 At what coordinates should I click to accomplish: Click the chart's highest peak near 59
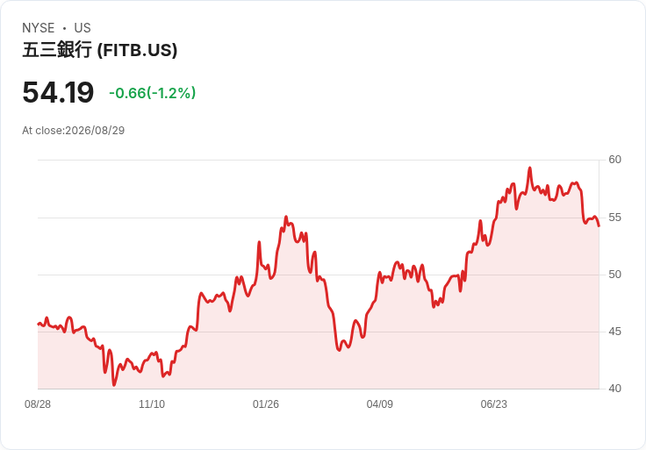coord(530,168)
